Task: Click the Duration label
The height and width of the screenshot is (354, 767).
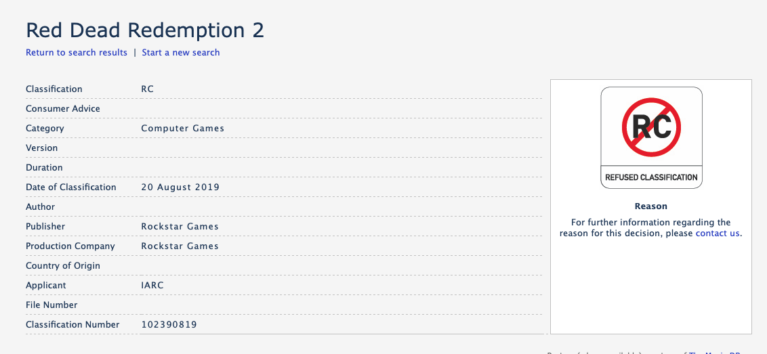Action: click(x=44, y=167)
